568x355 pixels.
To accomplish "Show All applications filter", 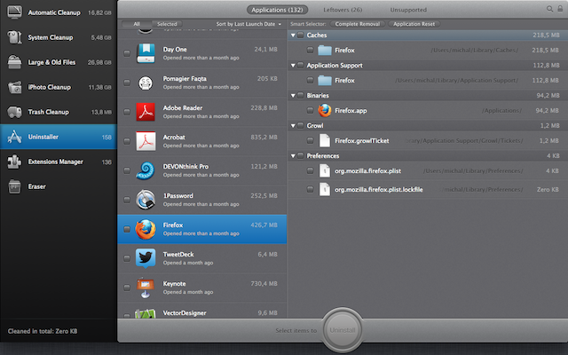I will click(x=137, y=24).
